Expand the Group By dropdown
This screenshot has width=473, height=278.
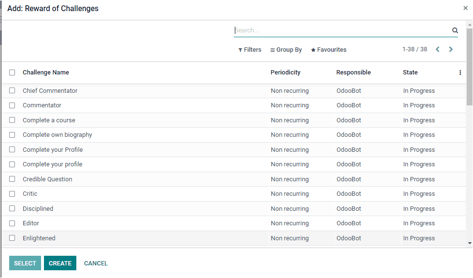coord(286,50)
